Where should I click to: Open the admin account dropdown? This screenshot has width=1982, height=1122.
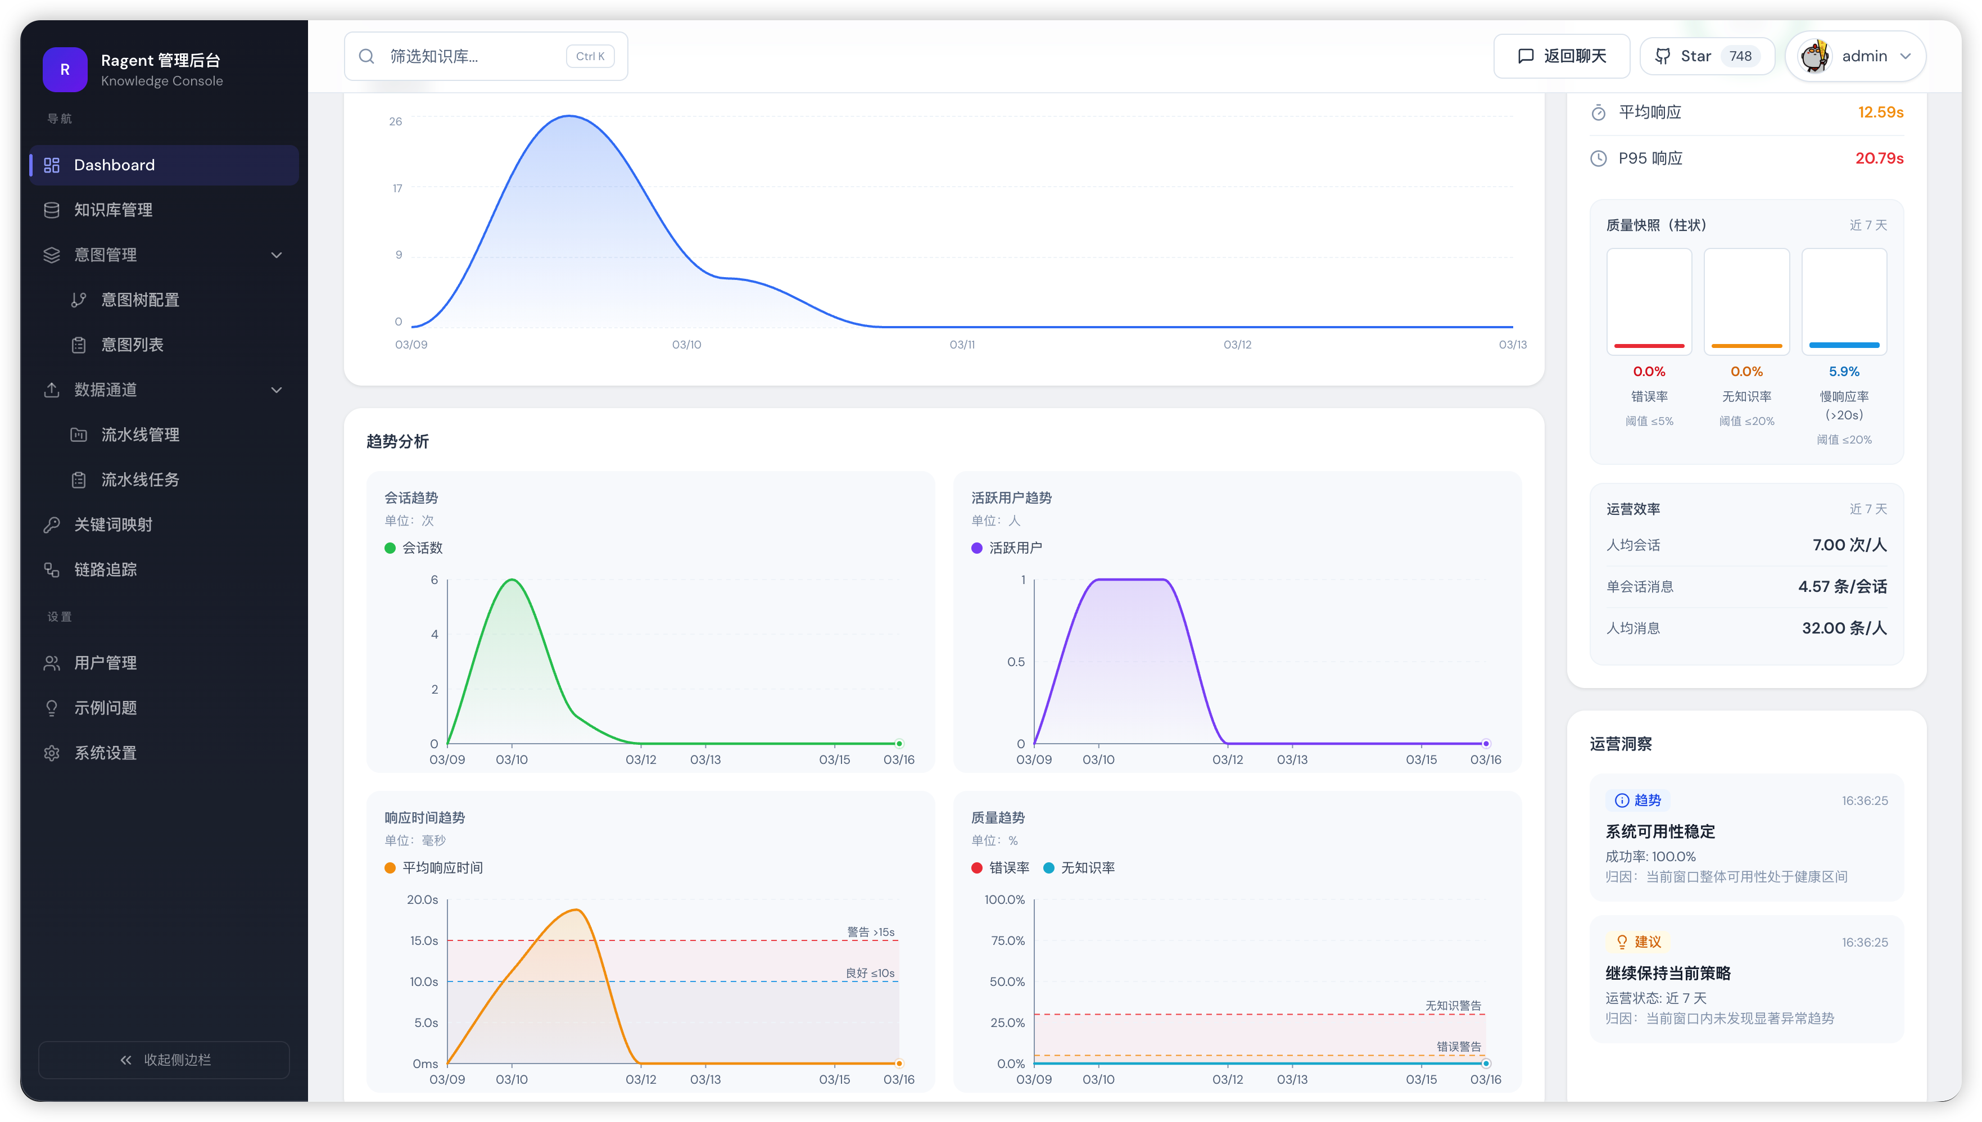tap(1906, 56)
